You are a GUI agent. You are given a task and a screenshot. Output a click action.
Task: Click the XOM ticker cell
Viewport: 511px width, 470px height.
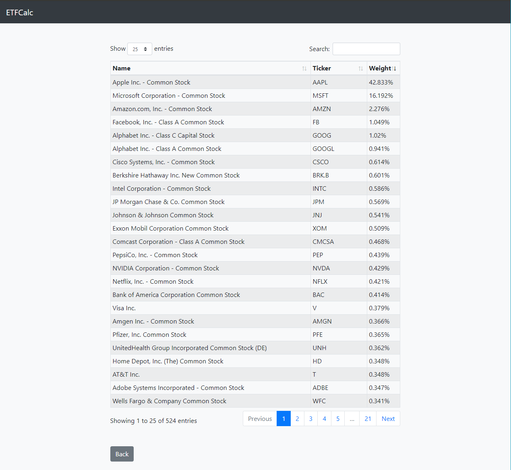pyautogui.click(x=339, y=228)
